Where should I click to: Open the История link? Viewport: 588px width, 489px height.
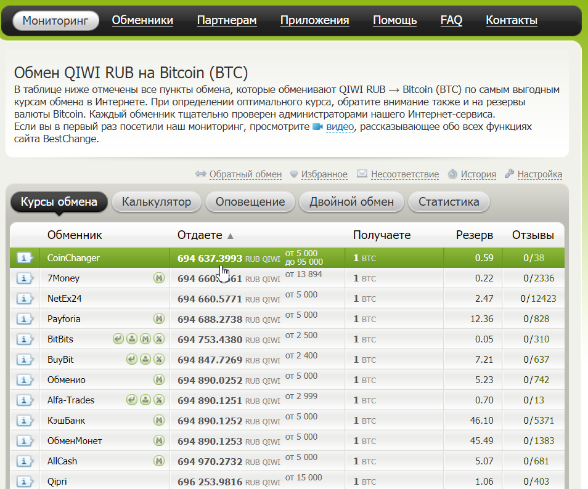[x=478, y=174]
